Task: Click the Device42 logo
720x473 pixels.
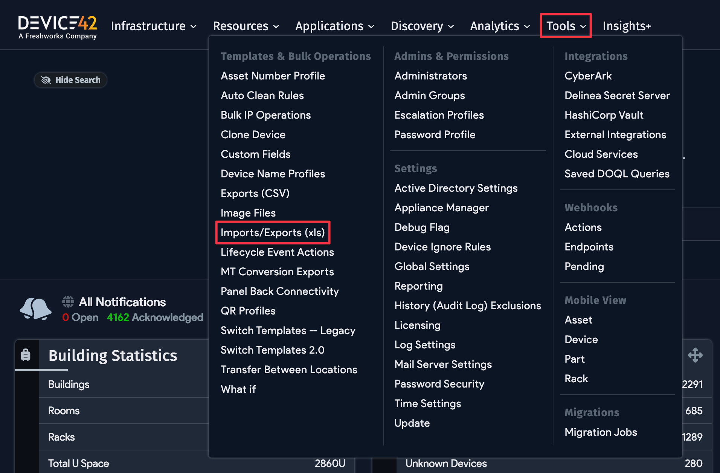Action: pyautogui.click(x=58, y=26)
